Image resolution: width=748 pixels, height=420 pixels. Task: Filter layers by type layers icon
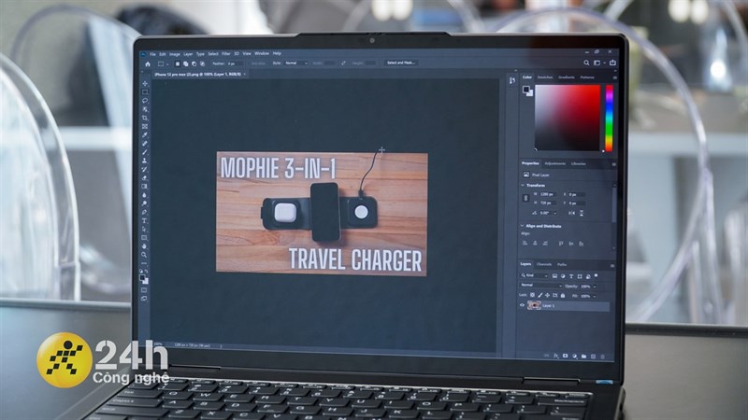pos(571,276)
